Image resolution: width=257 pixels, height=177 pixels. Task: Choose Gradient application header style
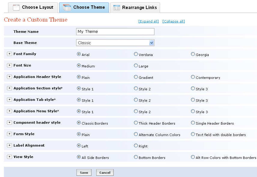click(x=135, y=76)
